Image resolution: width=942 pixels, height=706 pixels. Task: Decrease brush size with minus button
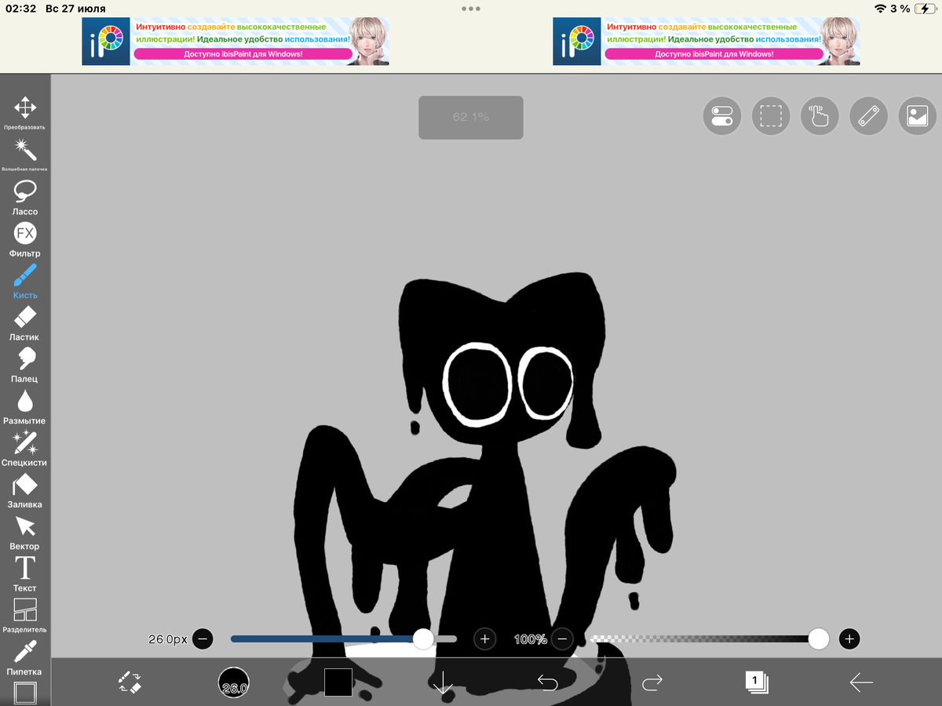coord(203,639)
